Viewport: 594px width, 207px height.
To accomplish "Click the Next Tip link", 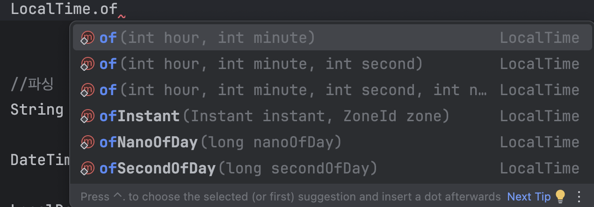I will [529, 197].
